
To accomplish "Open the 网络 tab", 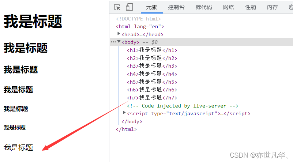I will click(x=229, y=7).
